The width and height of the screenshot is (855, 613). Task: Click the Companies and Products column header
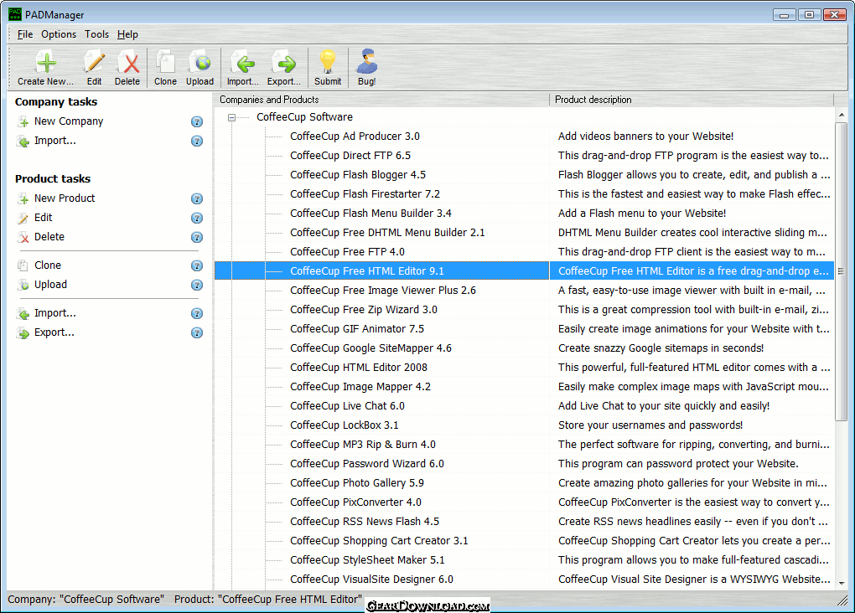381,100
